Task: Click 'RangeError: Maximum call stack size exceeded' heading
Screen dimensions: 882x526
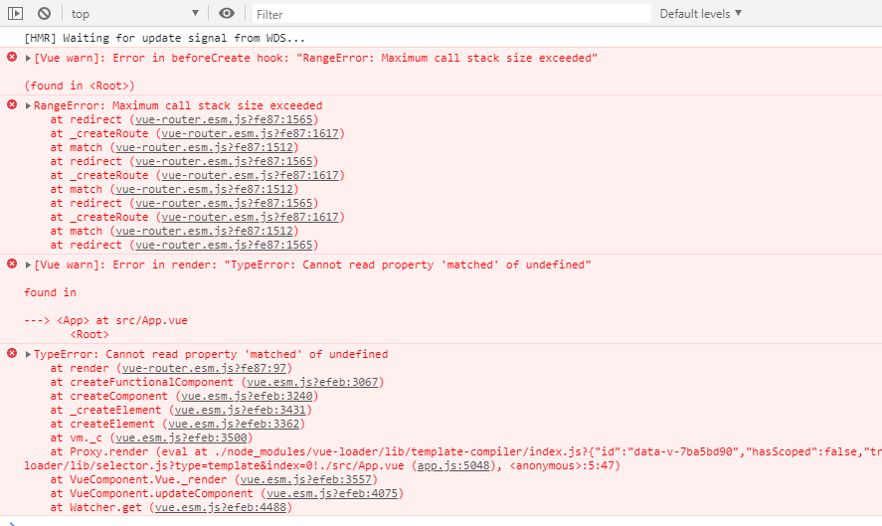Action: pos(178,105)
